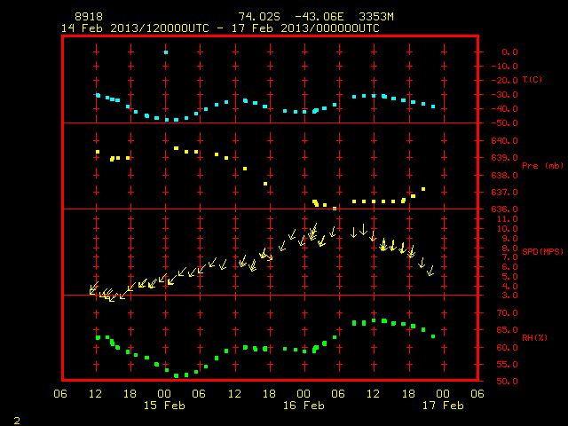The width and height of the screenshot is (568, 426).
Task: Click the 17 Feb date label
Action: pyautogui.click(x=443, y=406)
